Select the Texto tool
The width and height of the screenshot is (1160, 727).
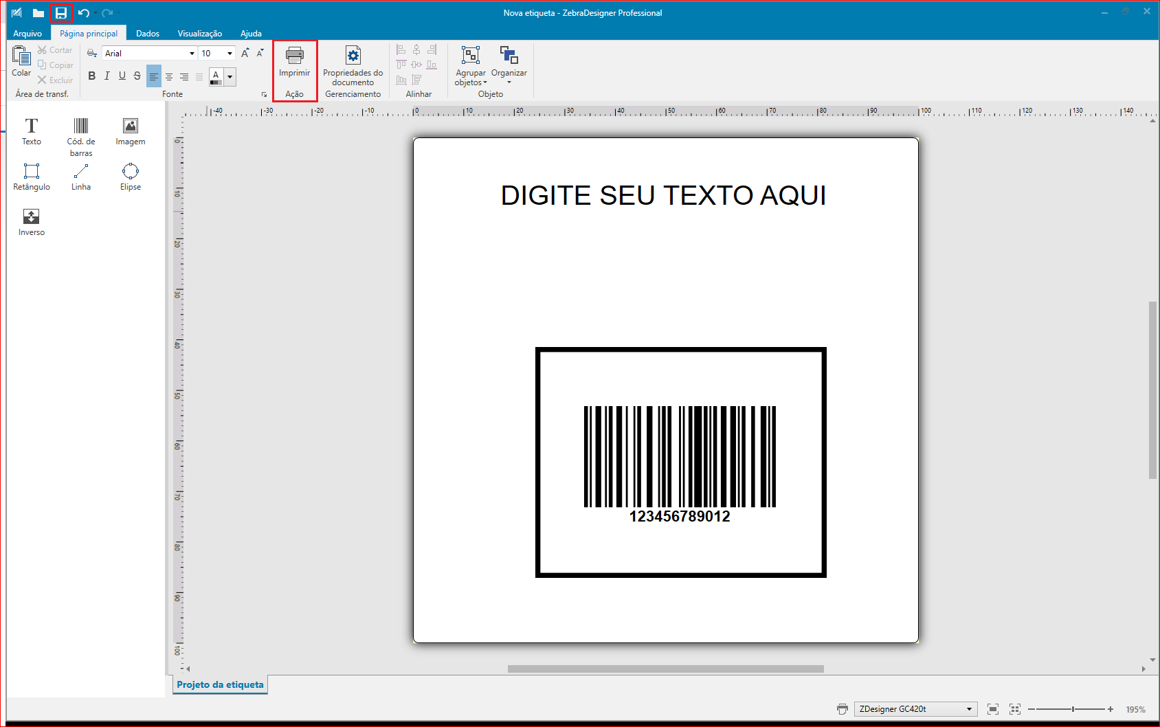(31, 132)
